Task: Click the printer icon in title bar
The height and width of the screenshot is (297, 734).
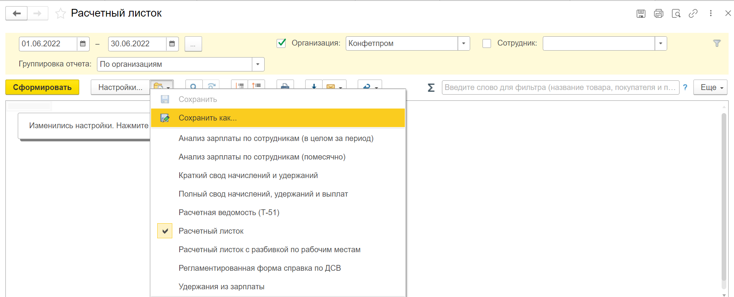Action: coord(659,14)
